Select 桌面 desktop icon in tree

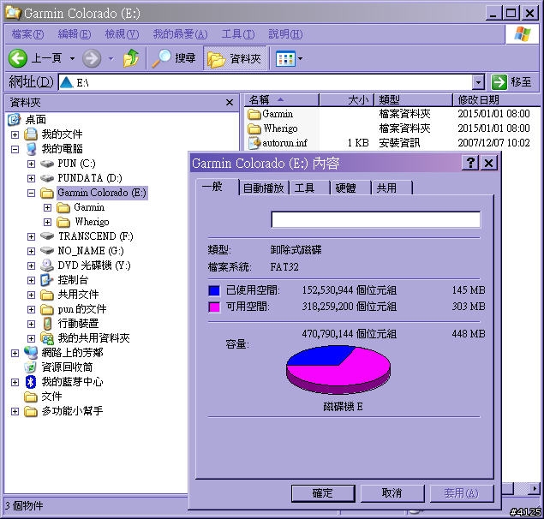(14, 119)
